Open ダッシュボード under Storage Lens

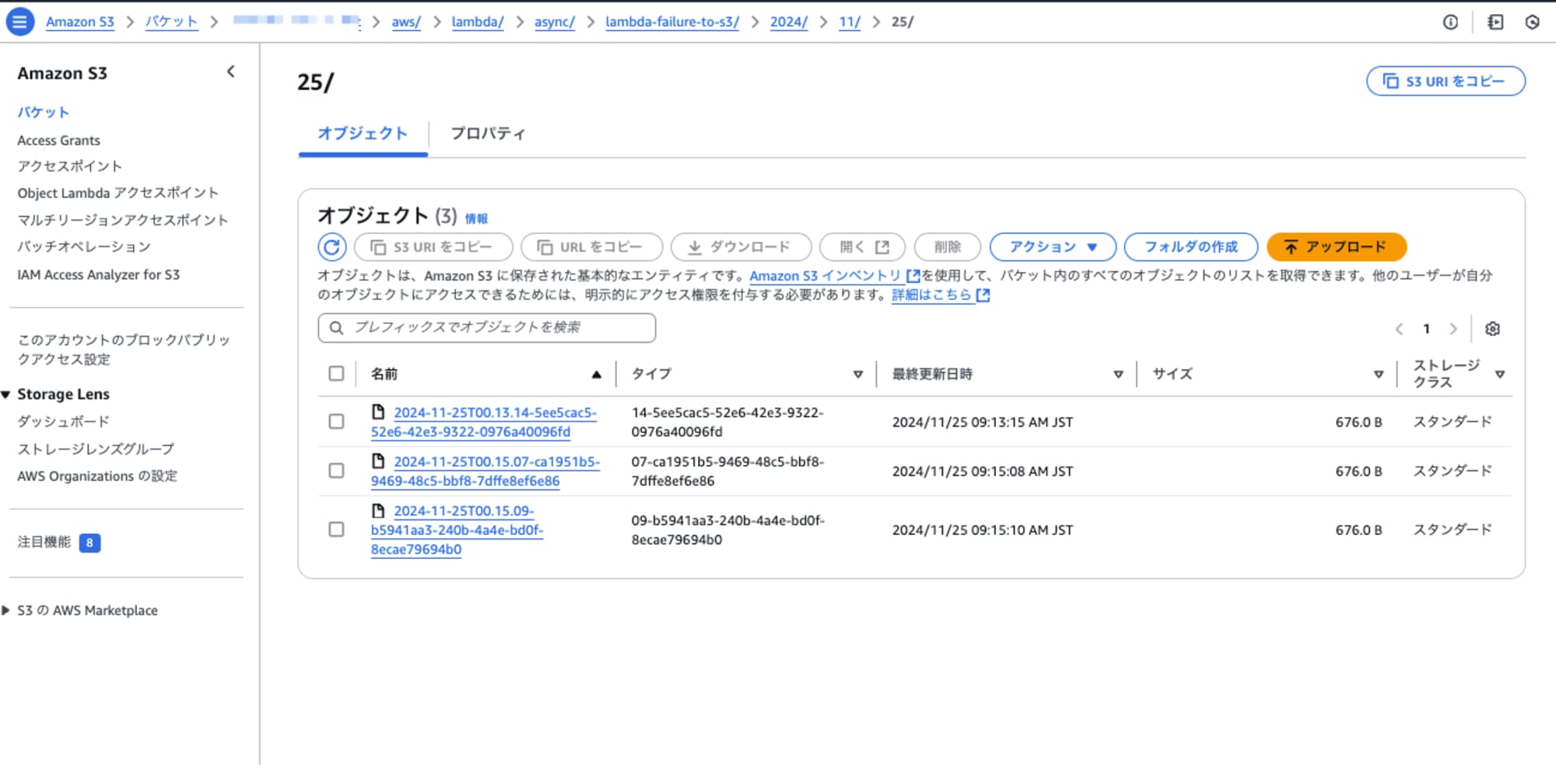pos(63,422)
